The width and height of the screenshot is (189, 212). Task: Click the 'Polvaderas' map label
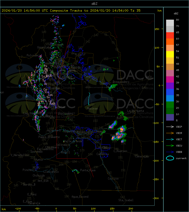coord(34,55)
